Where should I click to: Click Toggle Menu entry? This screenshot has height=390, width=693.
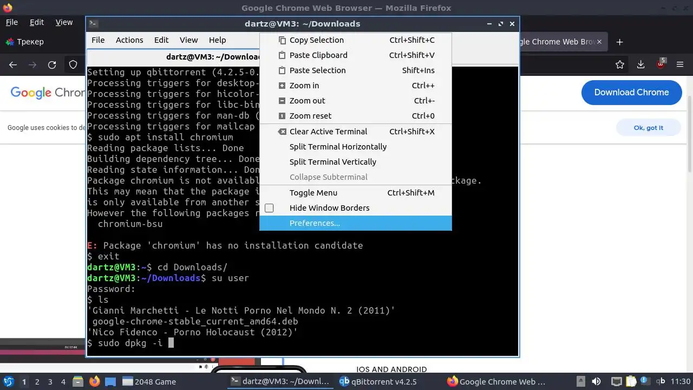click(355, 193)
